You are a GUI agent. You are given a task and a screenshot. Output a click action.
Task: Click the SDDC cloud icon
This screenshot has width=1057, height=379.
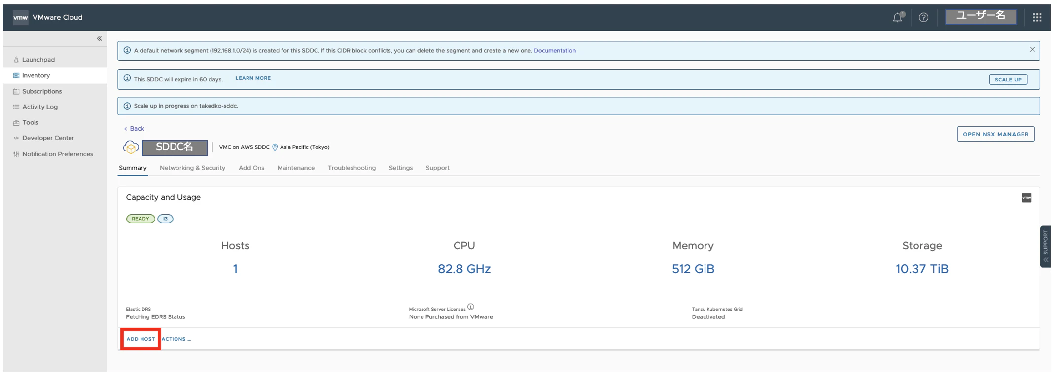(x=131, y=147)
